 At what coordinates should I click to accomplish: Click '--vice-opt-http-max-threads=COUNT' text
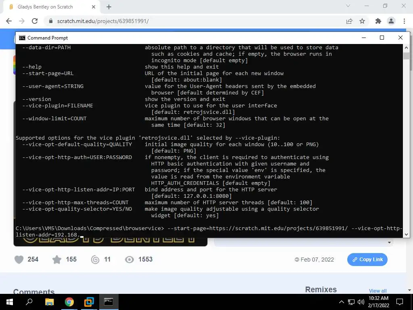75,203
